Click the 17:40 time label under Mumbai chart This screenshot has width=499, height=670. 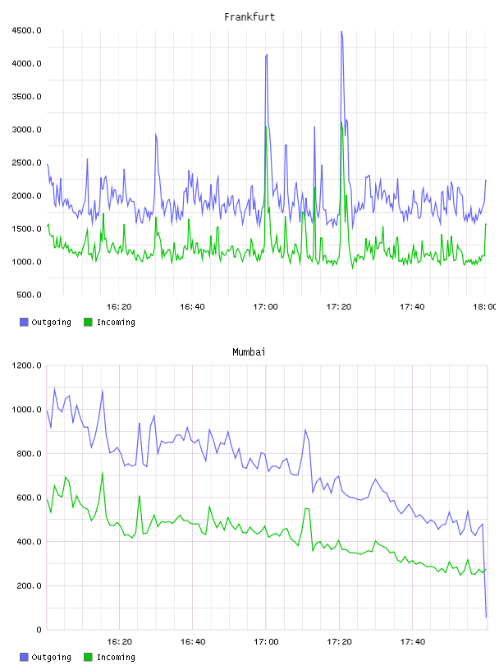point(413,642)
